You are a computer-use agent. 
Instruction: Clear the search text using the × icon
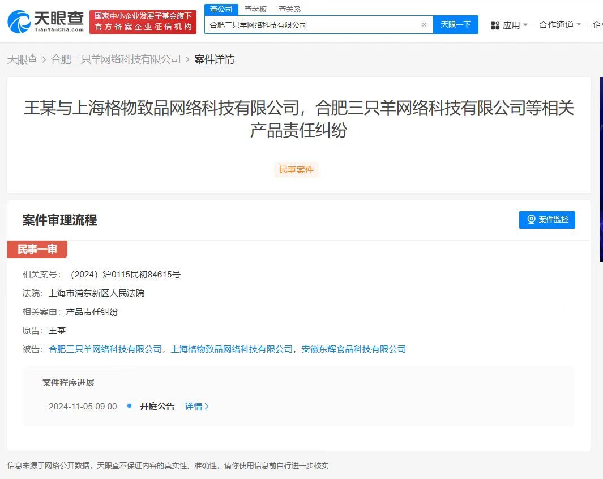425,24
